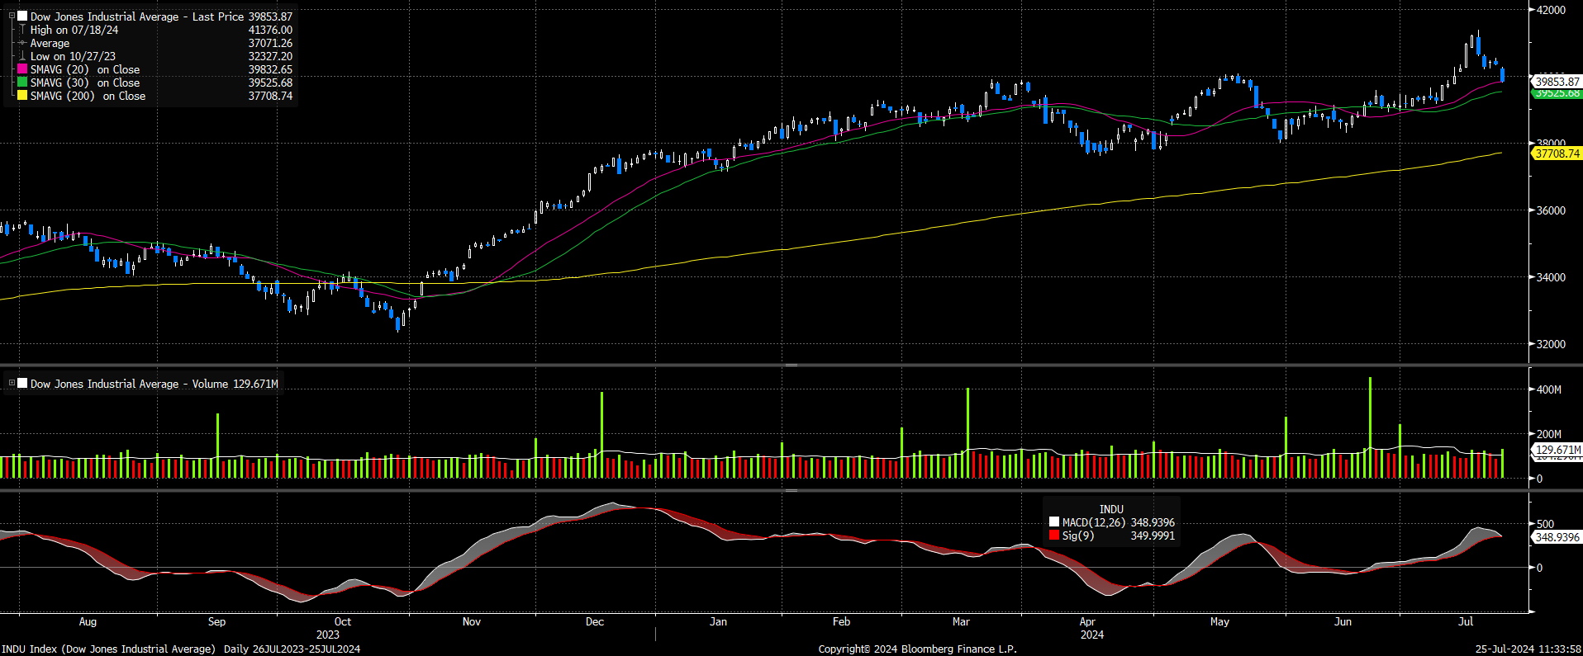Click the 'Dow Jones Industrial Average - Volume' label
1583x656 pixels.
pos(129,384)
